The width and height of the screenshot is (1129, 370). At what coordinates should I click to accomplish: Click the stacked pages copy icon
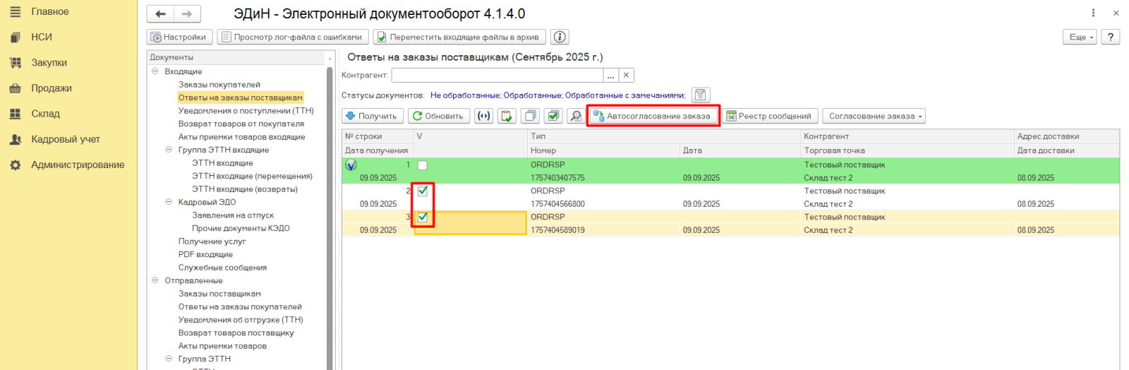pos(531,116)
